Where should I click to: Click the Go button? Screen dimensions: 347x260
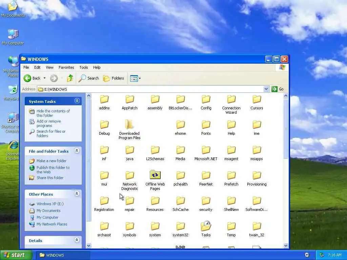click(278, 89)
